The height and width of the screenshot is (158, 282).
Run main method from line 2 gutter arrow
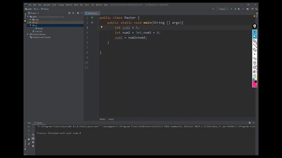(92, 22)
